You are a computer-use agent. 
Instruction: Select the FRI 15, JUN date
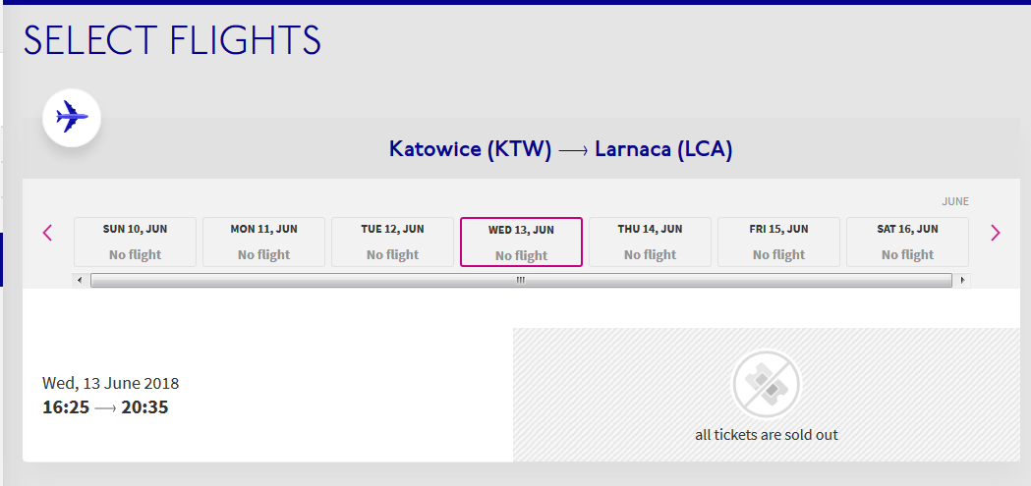click(x=779, y=242)
